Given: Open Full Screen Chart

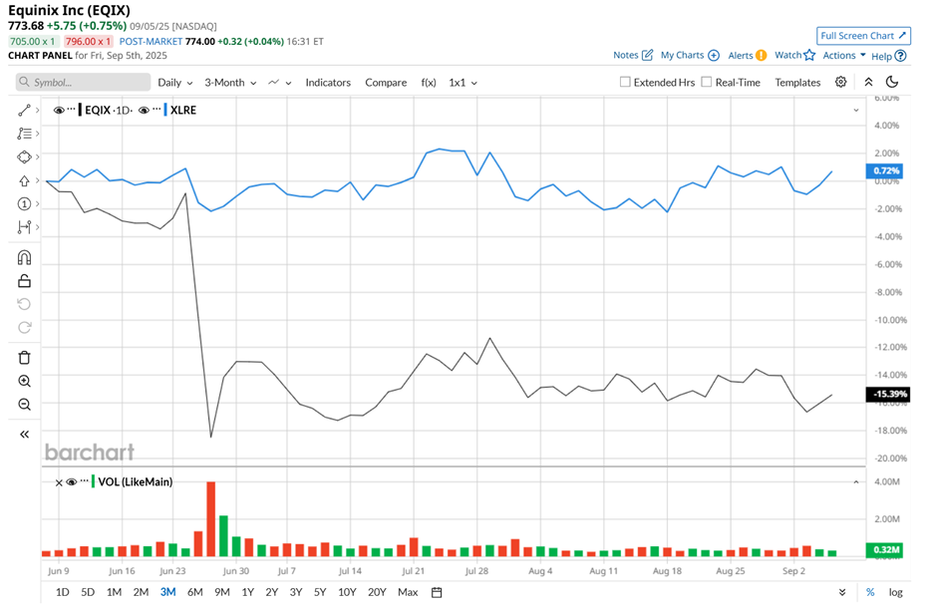Looking at the screenshot, I should point(863,36).
